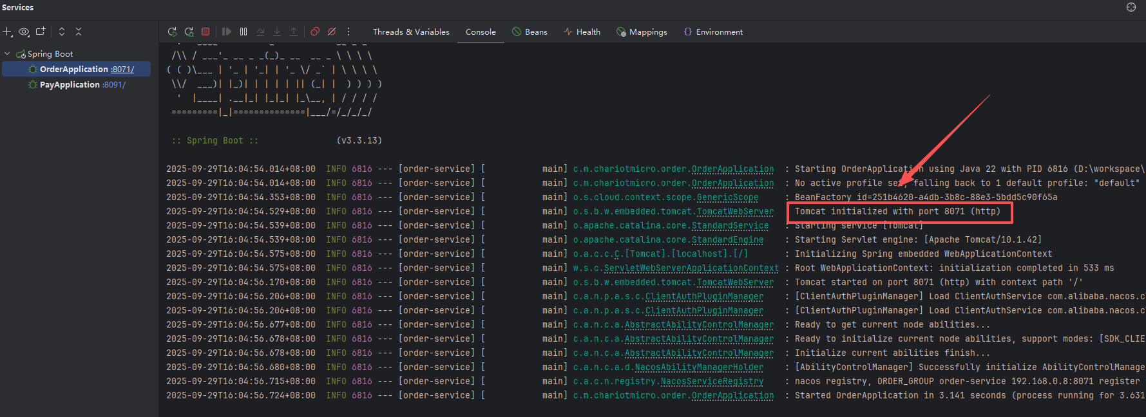Click the Services panel title
Viewport: 1146px width, 417px height.
tap(18, 7)
